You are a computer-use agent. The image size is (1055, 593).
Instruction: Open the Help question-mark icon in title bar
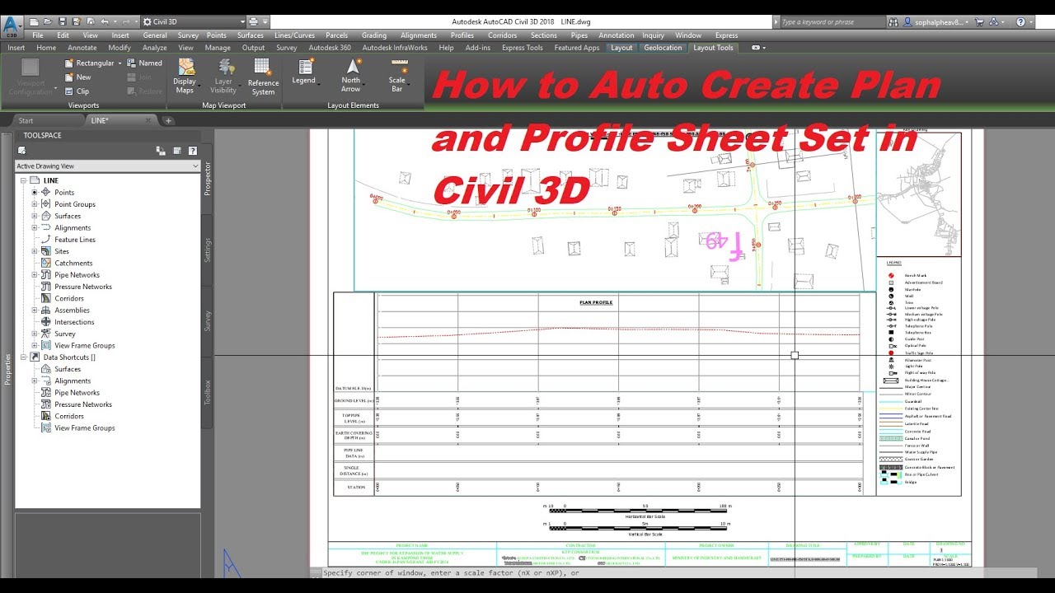pyautogui.click(x=1020, y=22)
